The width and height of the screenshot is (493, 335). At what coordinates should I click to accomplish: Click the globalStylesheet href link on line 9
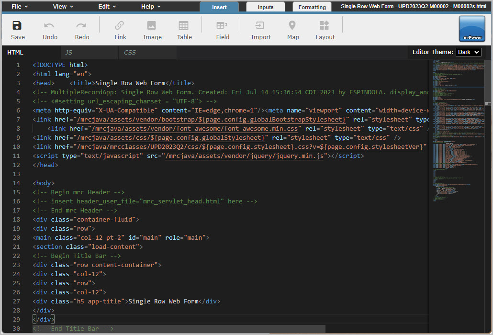point(171,138)
